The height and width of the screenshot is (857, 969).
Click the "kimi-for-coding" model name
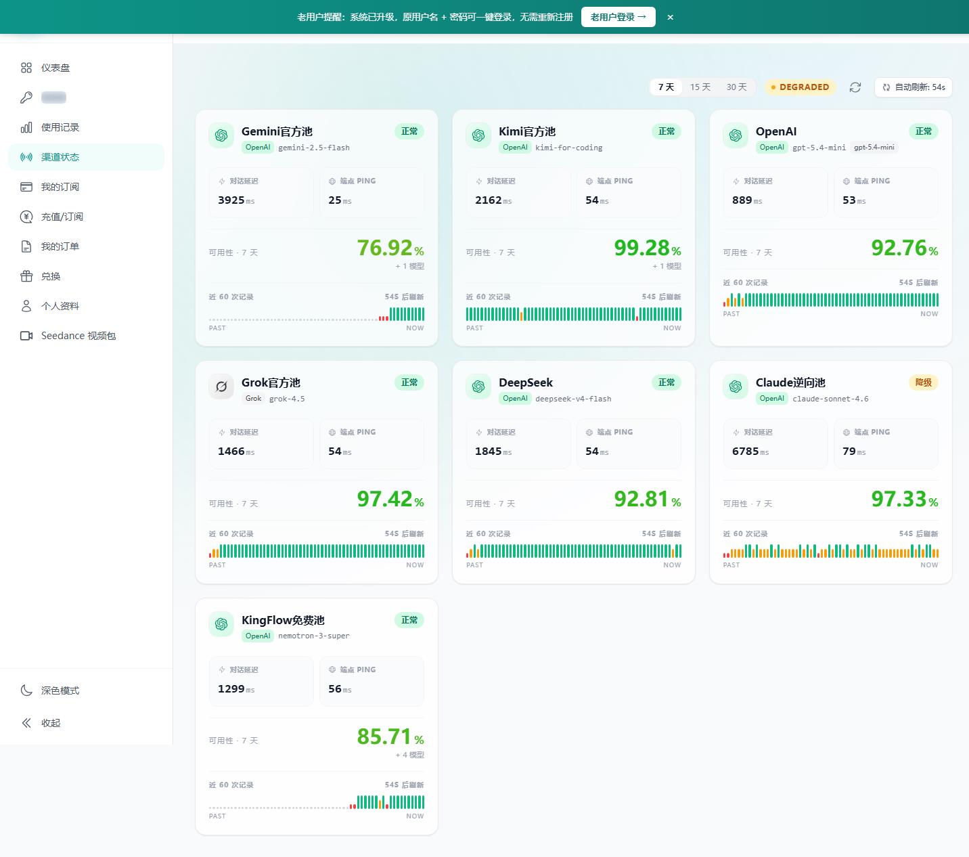(569, 148)
